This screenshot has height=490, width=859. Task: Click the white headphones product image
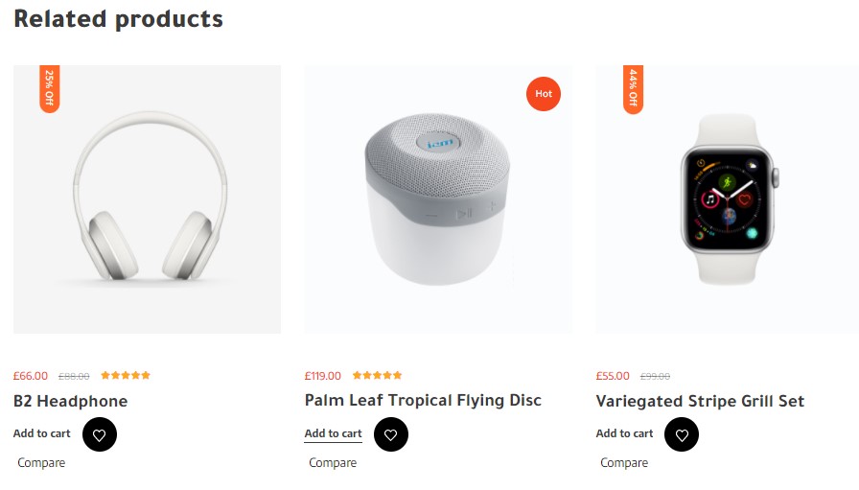(148, 201)
